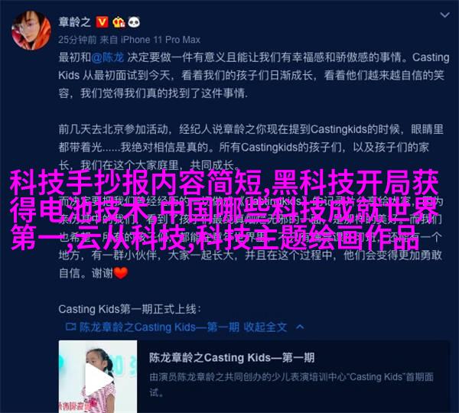Open the video card thumbnail image
459x413 pixels.
98,376
